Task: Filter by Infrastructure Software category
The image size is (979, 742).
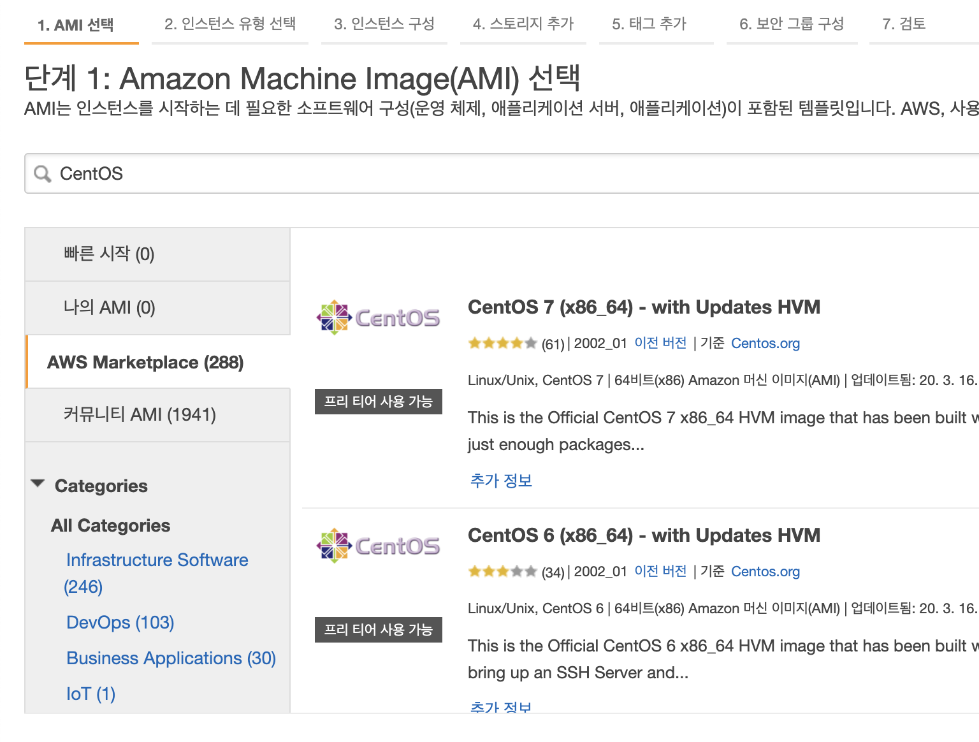Action: coord(157,573)
